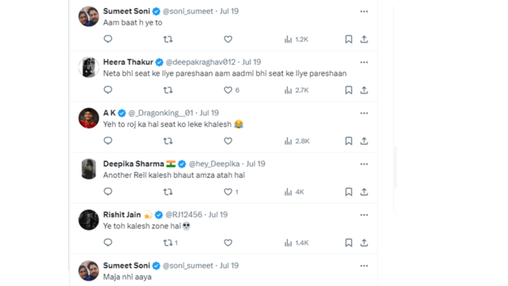
Task: Reply to Deepika Sharma's tweet
Action: click(108, 192)
